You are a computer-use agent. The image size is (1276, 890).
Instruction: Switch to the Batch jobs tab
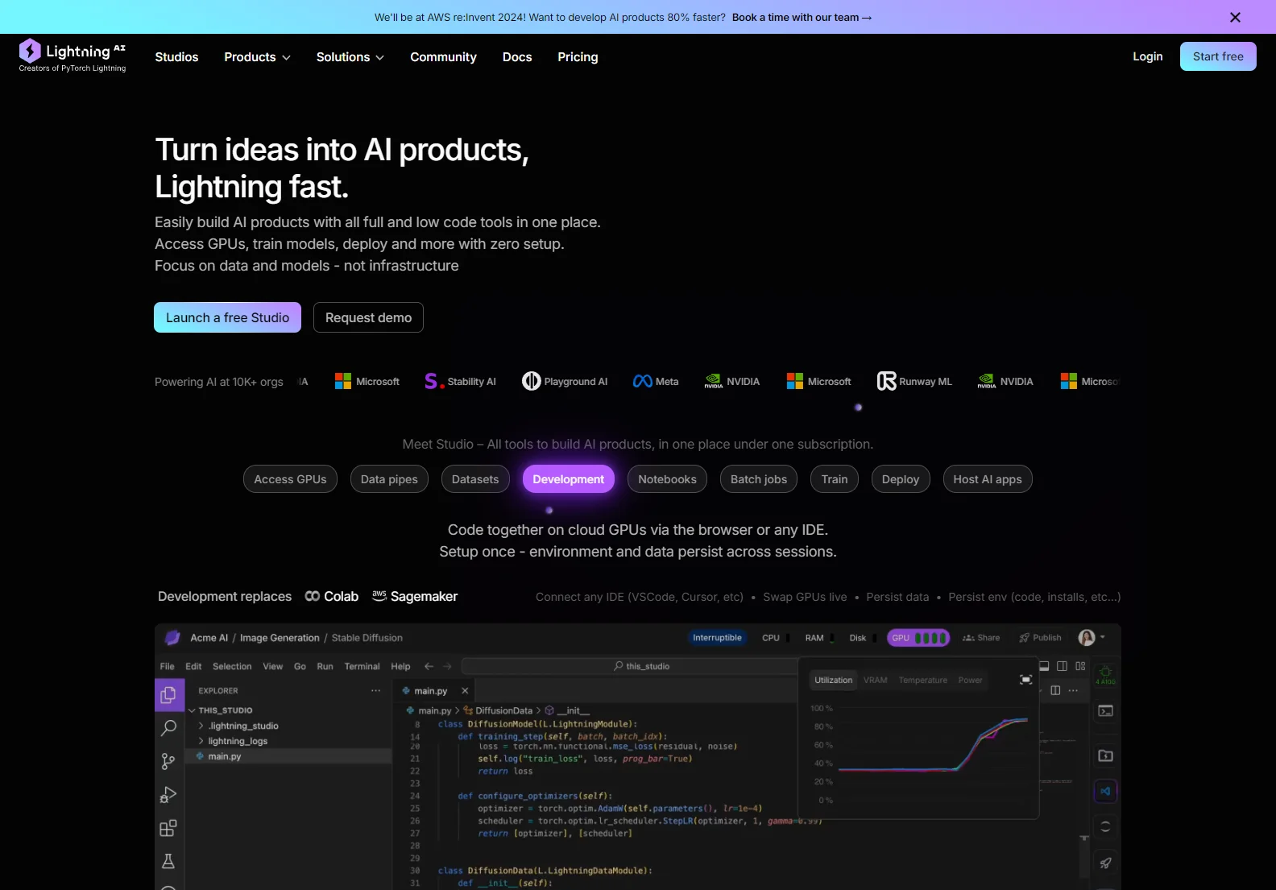click(759, 479)
